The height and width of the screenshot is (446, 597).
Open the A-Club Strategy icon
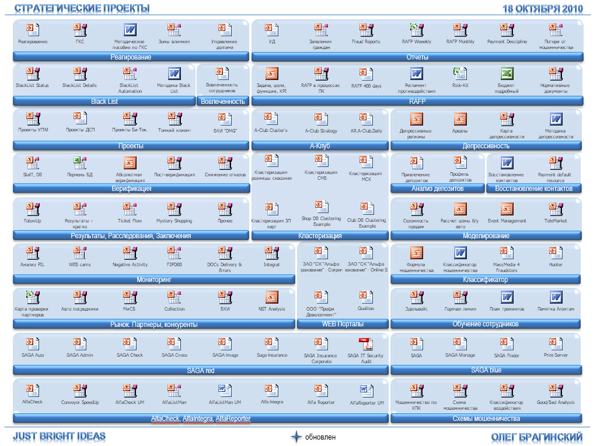click(321, 119)
